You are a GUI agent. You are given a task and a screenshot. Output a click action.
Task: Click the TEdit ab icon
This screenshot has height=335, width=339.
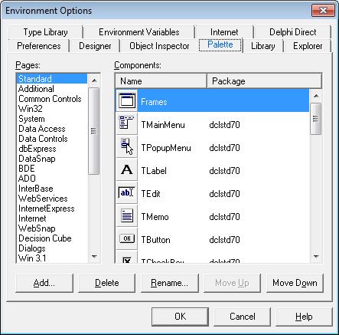pos(126,192)
